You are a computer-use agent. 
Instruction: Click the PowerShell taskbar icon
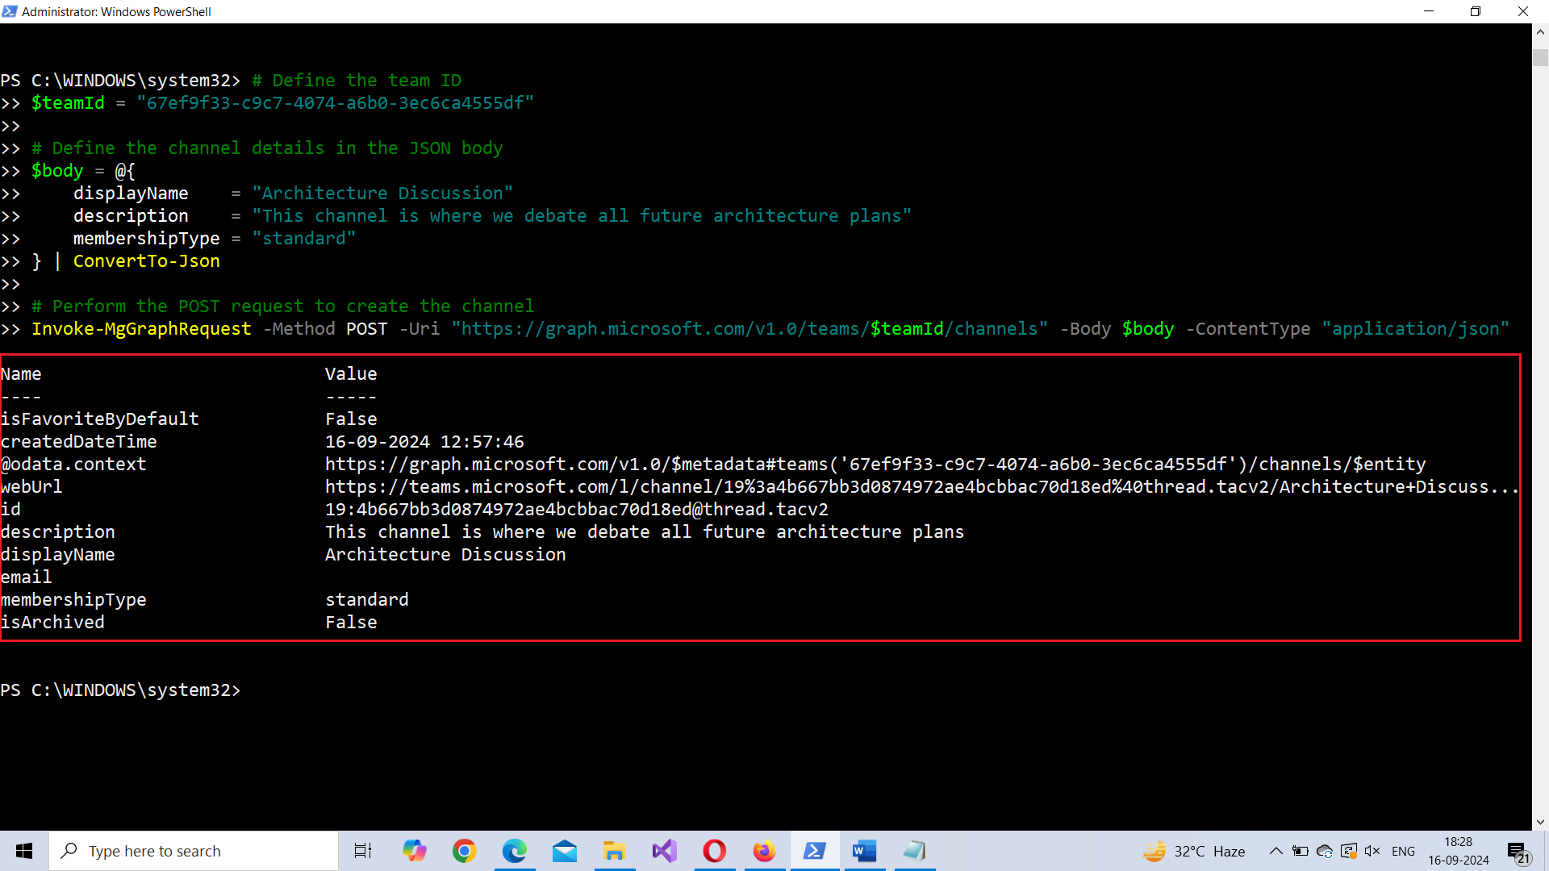pos(814,851)
